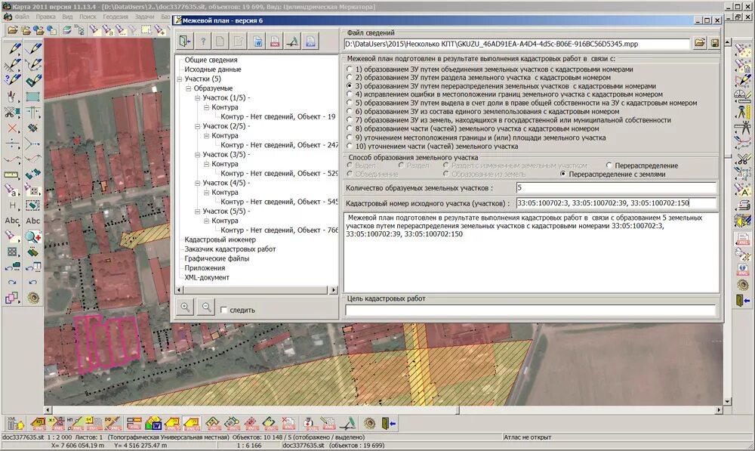This screenshot has width=755, height=451.
Task: Open the Правка menu
Action: 45,17
